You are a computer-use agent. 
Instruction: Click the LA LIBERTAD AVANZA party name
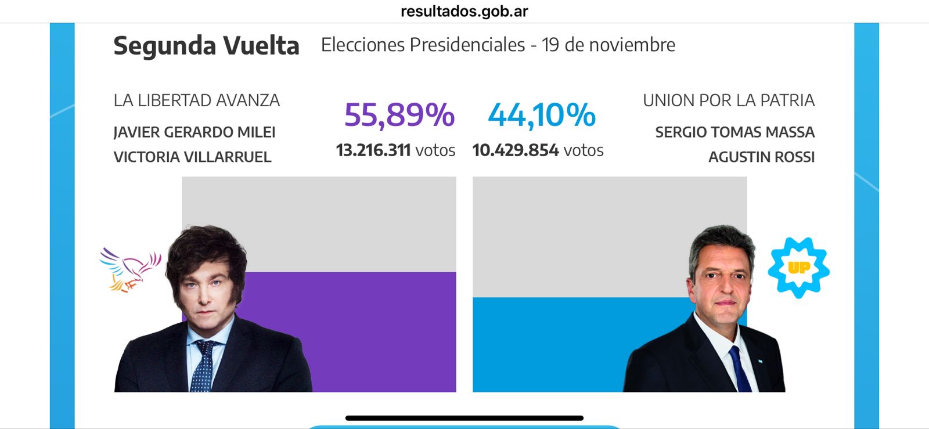[x=196, y=100]
